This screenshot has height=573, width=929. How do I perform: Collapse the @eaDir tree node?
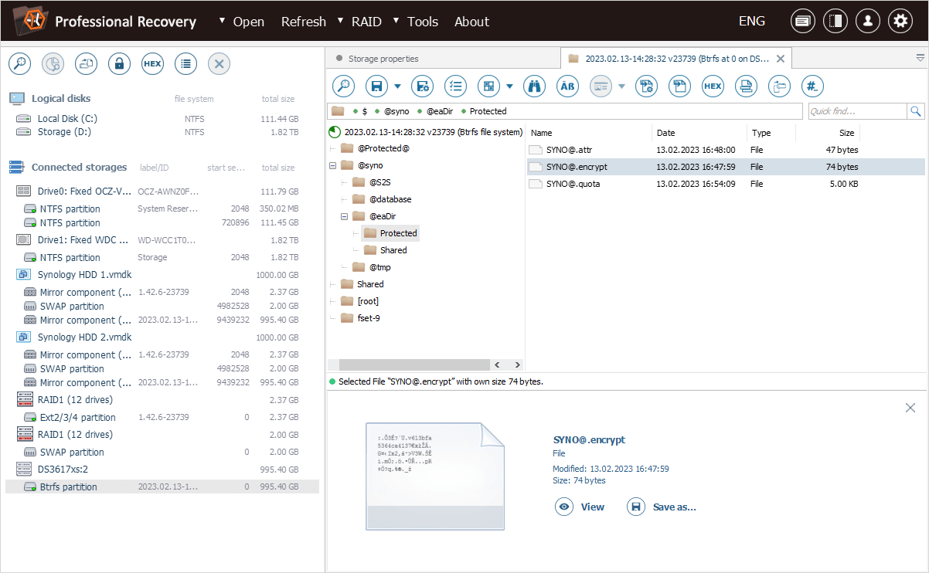345,216
